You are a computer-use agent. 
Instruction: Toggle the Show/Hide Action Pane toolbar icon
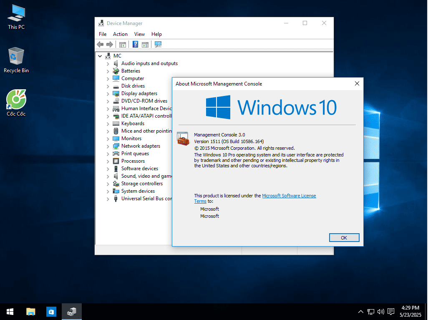(145, 45)
